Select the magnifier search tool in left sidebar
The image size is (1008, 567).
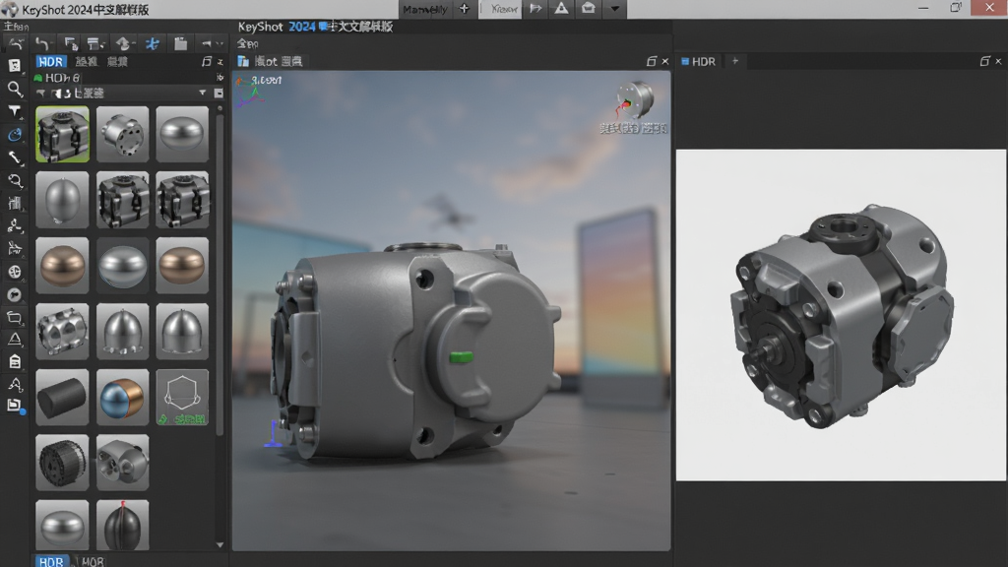15,88
